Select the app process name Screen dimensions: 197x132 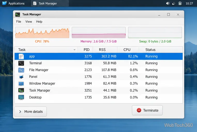[32, 57]
